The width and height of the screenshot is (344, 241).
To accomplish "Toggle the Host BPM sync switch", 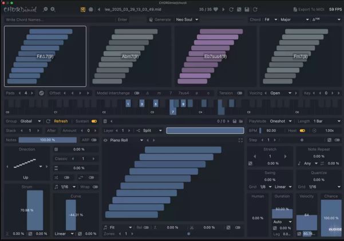I will [x=302, y=131].
